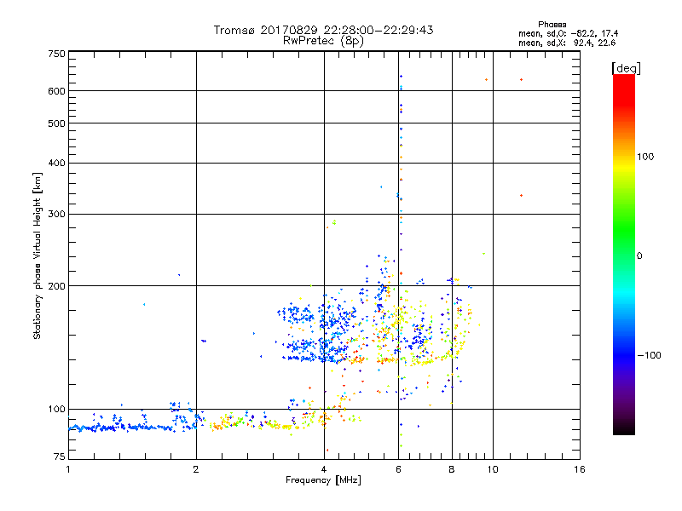Screen dimensions: 682x511
Task: Click the colorbar tick label '-100'
Action: 650,355
